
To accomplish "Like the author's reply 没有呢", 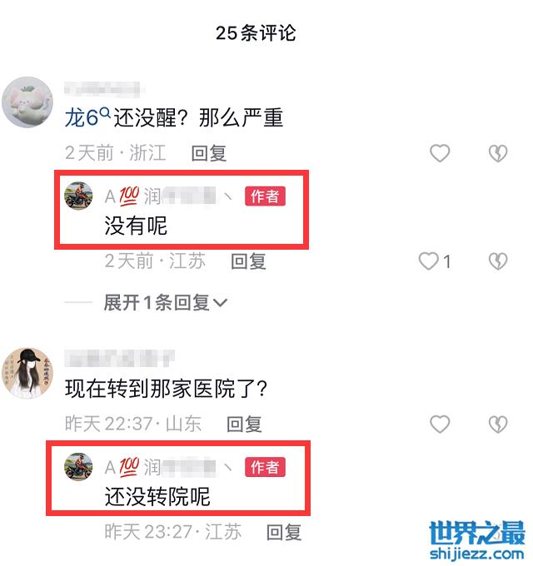I will (x=429, y=261).
